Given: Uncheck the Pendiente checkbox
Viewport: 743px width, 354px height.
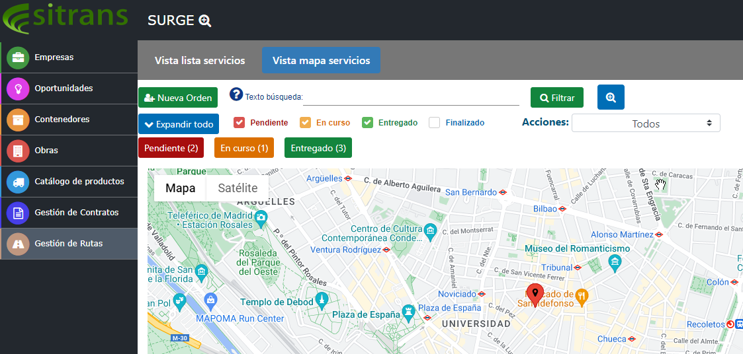Looking at the screenshot, I should coord(240,122).
